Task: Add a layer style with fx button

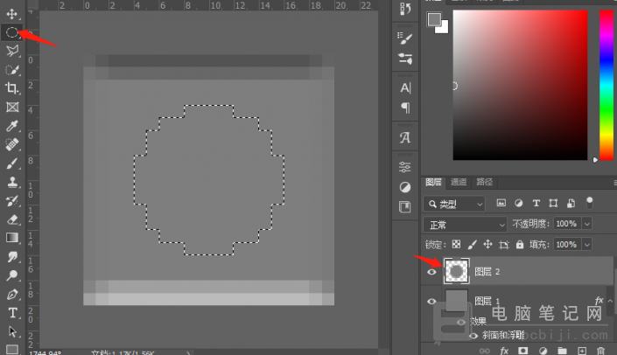Action: click(504, 351)
